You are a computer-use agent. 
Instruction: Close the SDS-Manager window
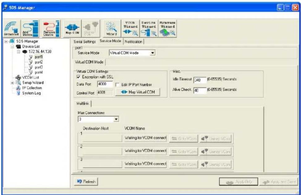tap(295, 8)
